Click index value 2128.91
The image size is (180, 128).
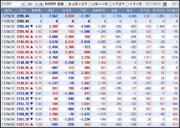23,88
